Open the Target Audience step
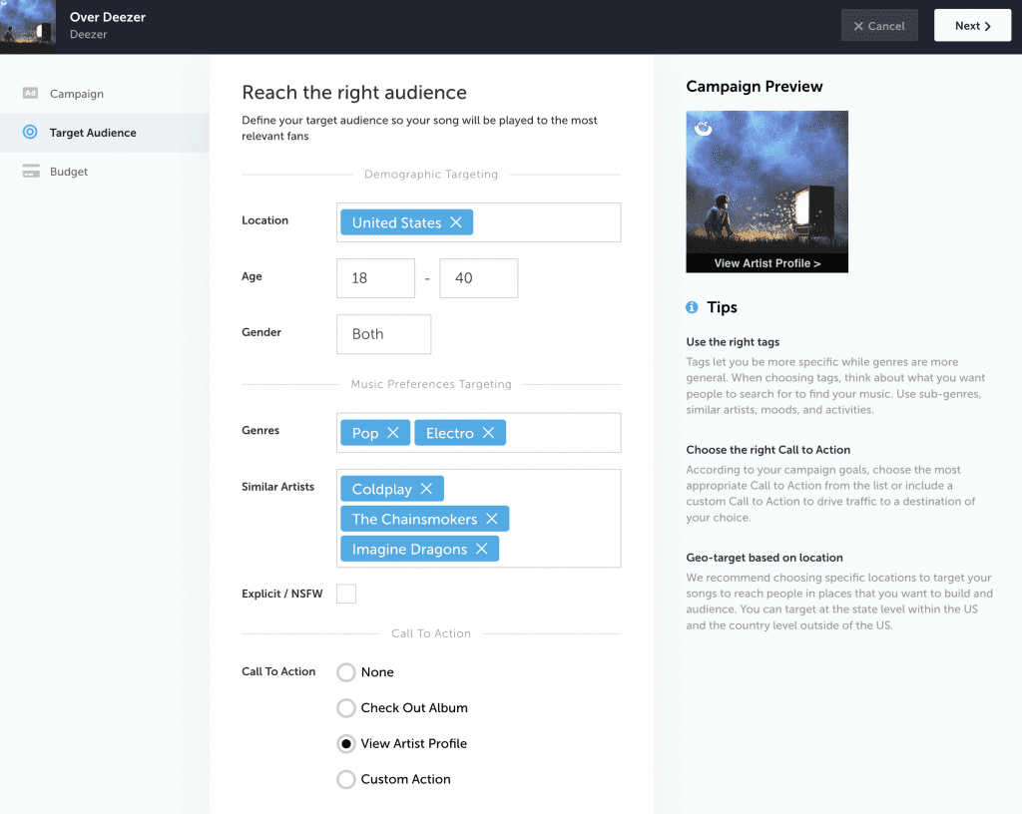The image size is (1022, 814). [x=104, y=133]
